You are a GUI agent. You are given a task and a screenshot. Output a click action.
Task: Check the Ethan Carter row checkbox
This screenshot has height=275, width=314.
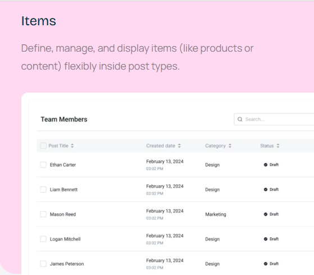coord(43,165)
